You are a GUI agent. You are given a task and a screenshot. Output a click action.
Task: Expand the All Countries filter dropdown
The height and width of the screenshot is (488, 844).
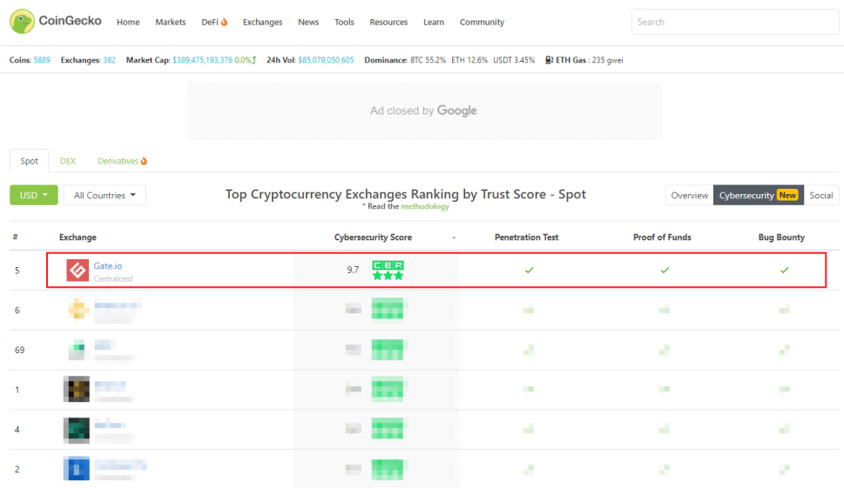point(105,195)
